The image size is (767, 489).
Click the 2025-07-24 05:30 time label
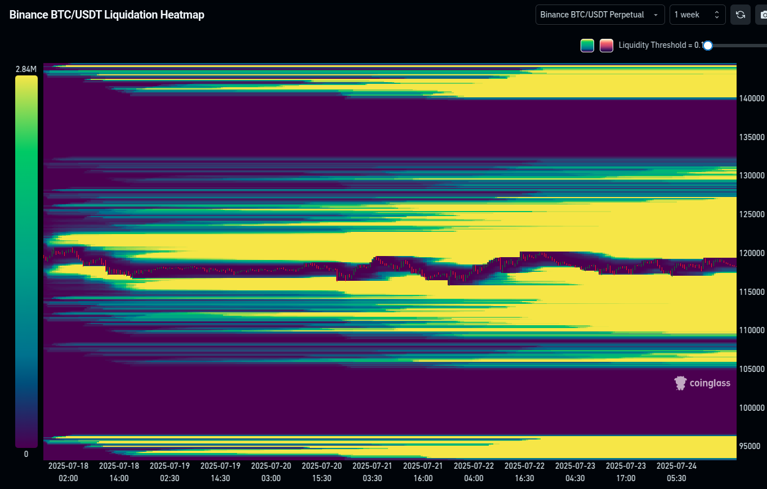pyautogui.click(x=676, y=472)
